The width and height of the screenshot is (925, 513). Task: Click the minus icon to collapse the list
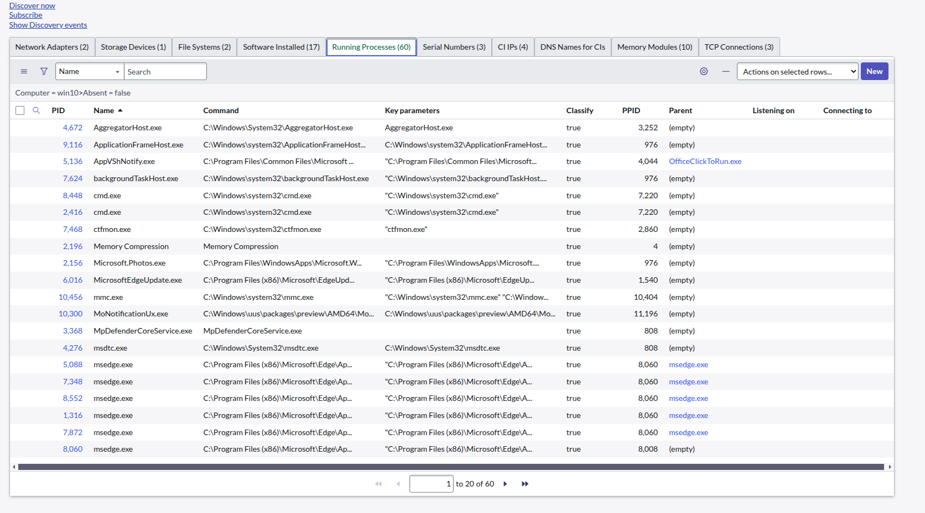click(726, 71)
